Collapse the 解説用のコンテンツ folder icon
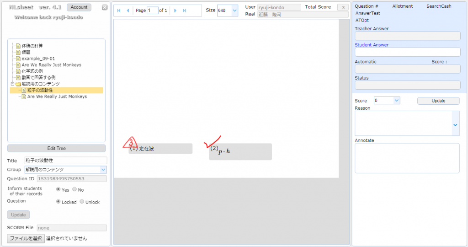This screenshot has width=468, height=247. click(17, 84)
